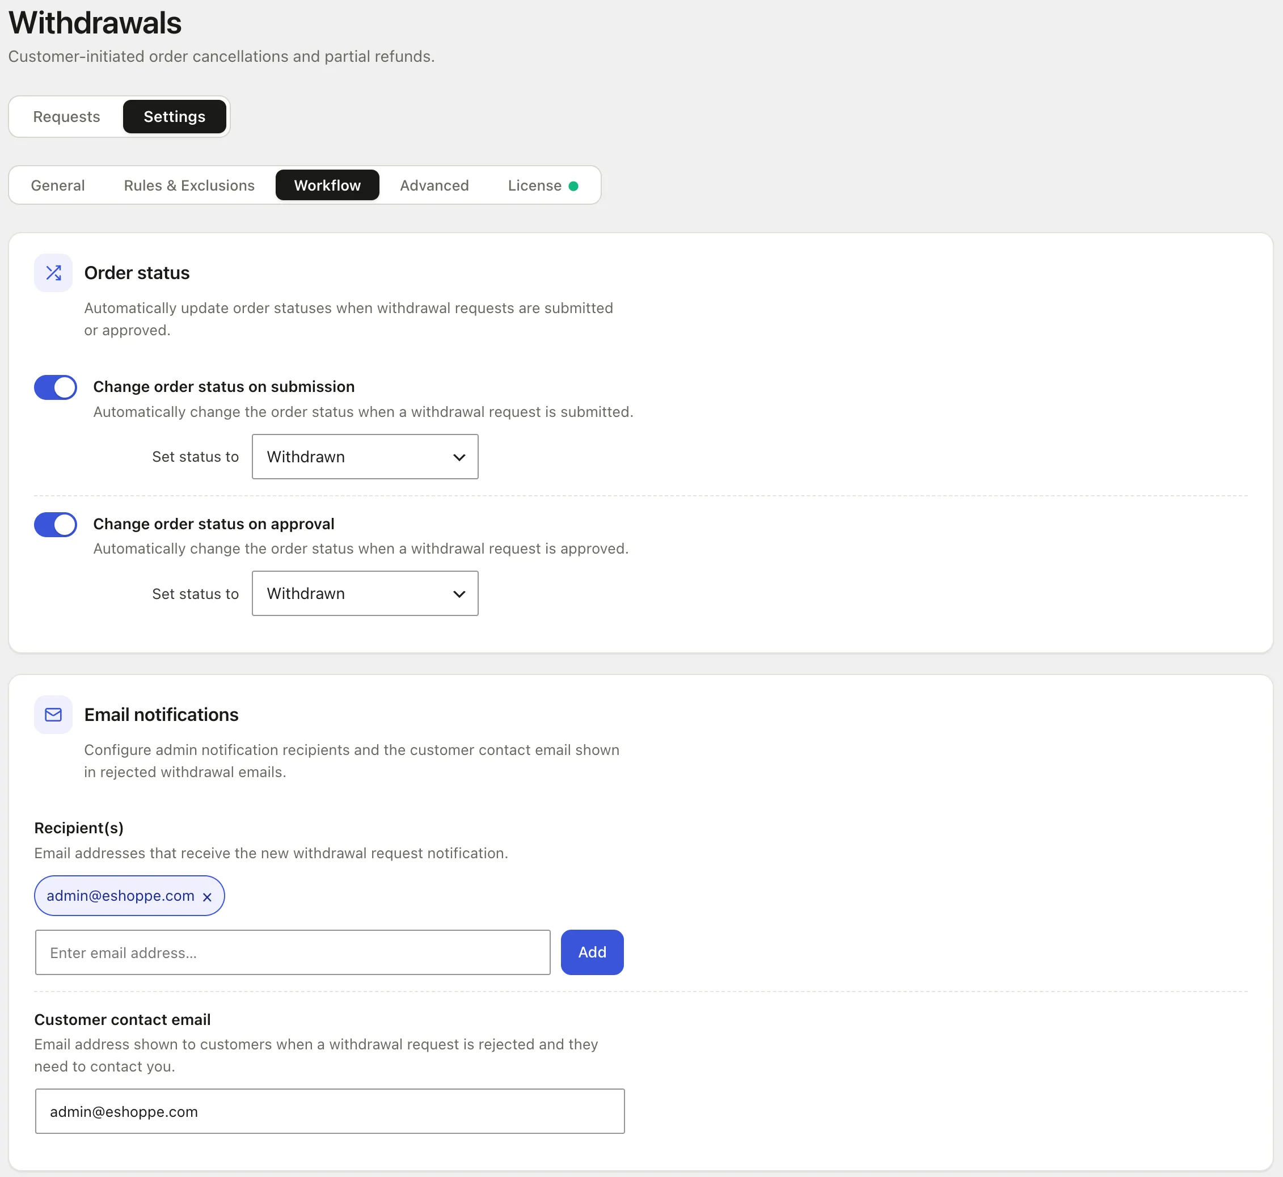Image resolution: width=1283 pixels, height=1177 pixels.
Task: Select the Workflow tab
Action: click(327, 185)
